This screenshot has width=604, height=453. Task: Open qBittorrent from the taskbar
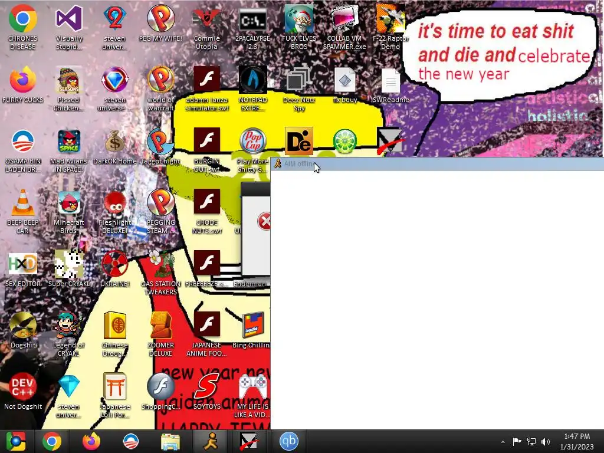coord(289,441)
